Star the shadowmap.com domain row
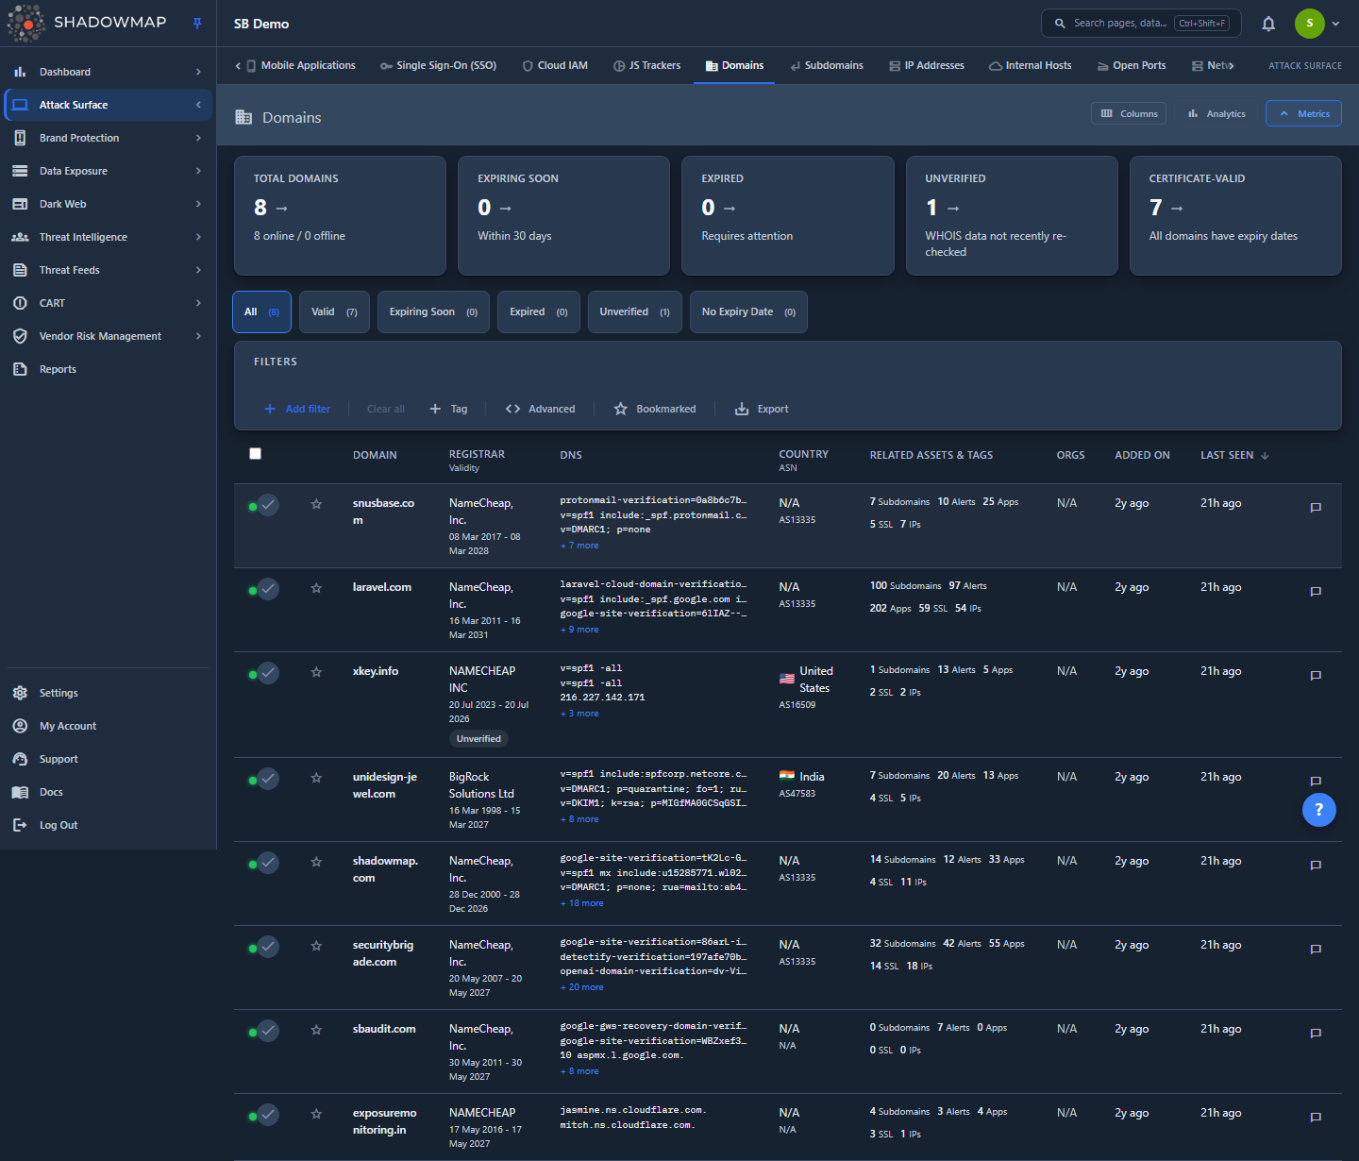This screenshot has height=1161, width=1359. point(316,862)
